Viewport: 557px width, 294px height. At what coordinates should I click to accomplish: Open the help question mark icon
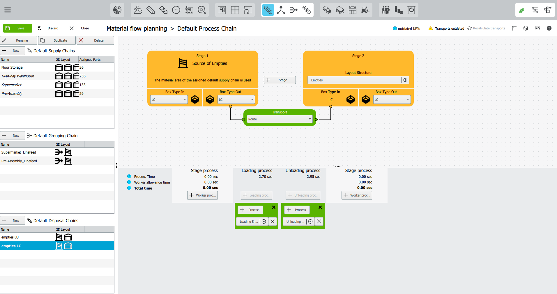point(549,28)
